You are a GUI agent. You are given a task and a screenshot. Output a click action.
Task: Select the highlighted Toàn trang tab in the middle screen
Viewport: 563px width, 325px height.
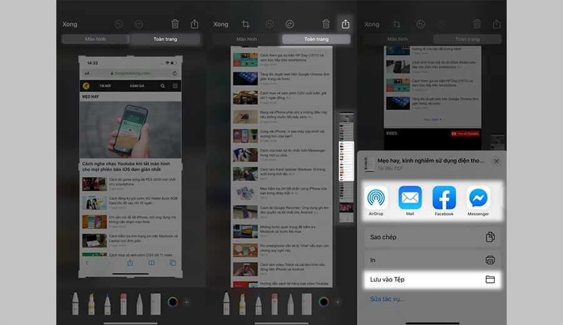pos(317,39)
